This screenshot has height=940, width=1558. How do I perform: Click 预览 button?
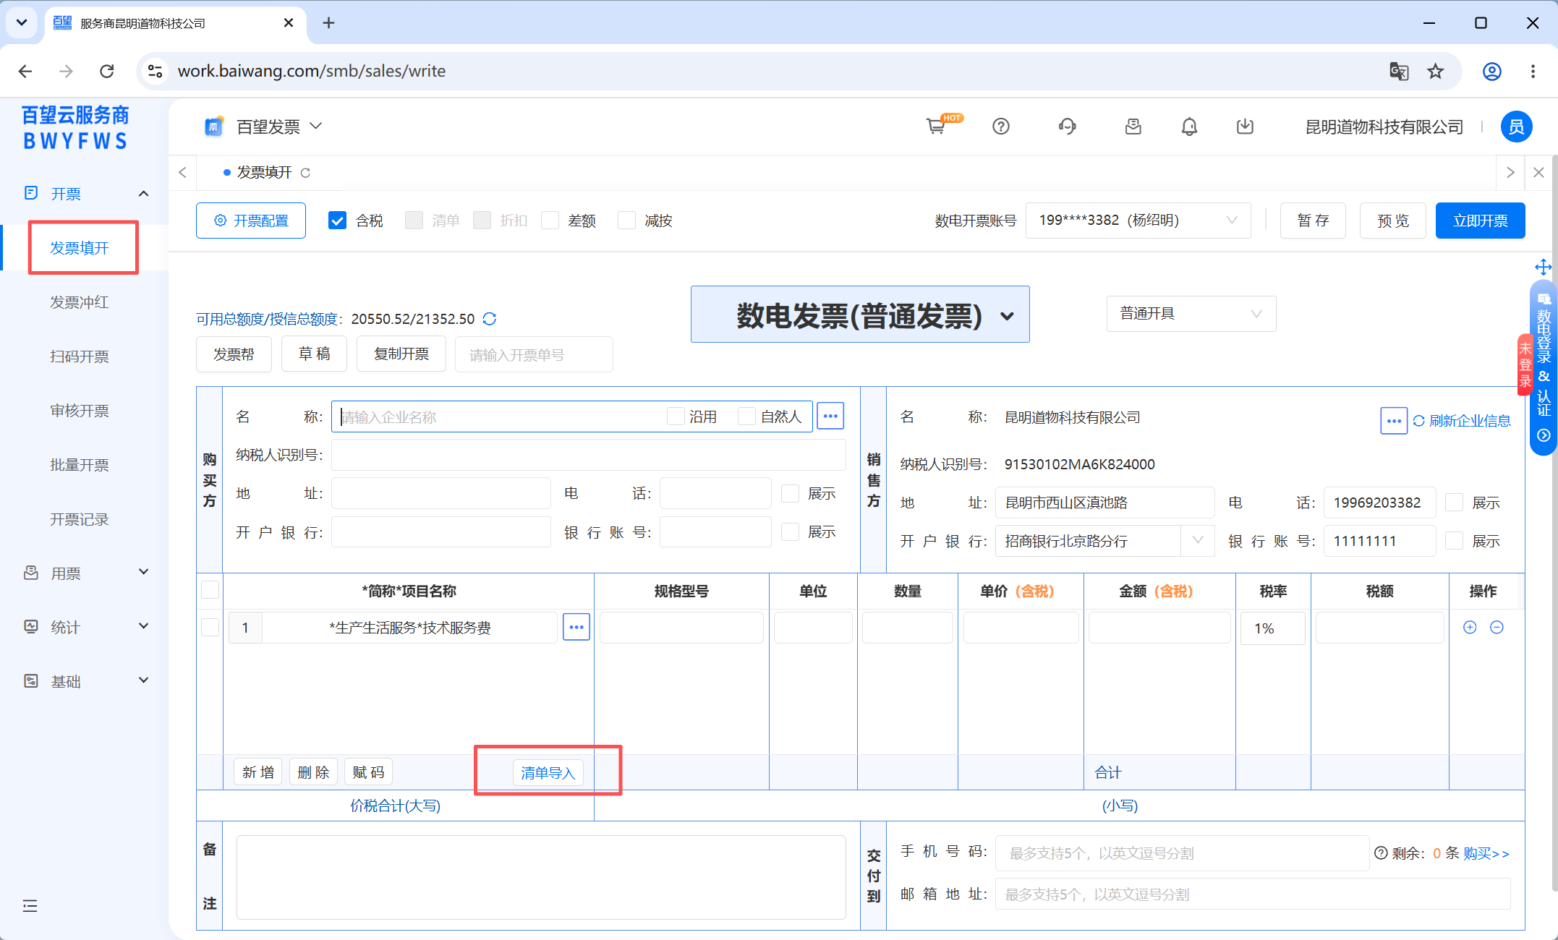pyautogui.click(x=1393, y=221)
